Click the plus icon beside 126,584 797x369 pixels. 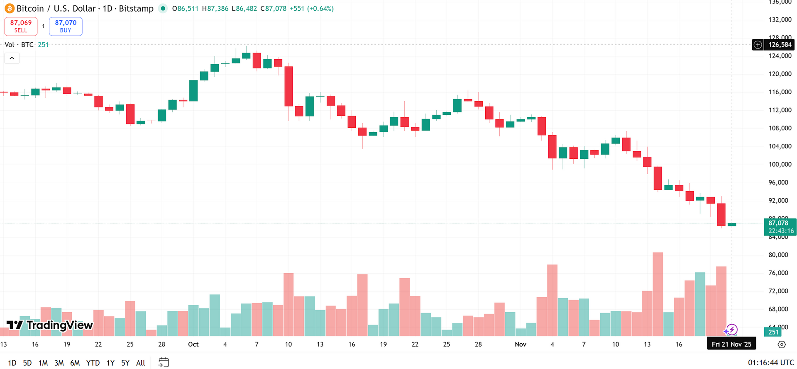click(758, 45)
